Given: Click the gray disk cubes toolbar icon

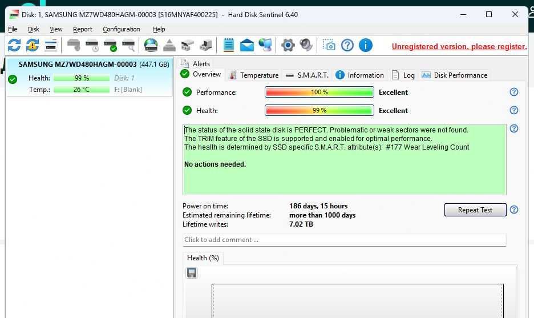Looking at the screenshot, I should click(x=187, y=45).
